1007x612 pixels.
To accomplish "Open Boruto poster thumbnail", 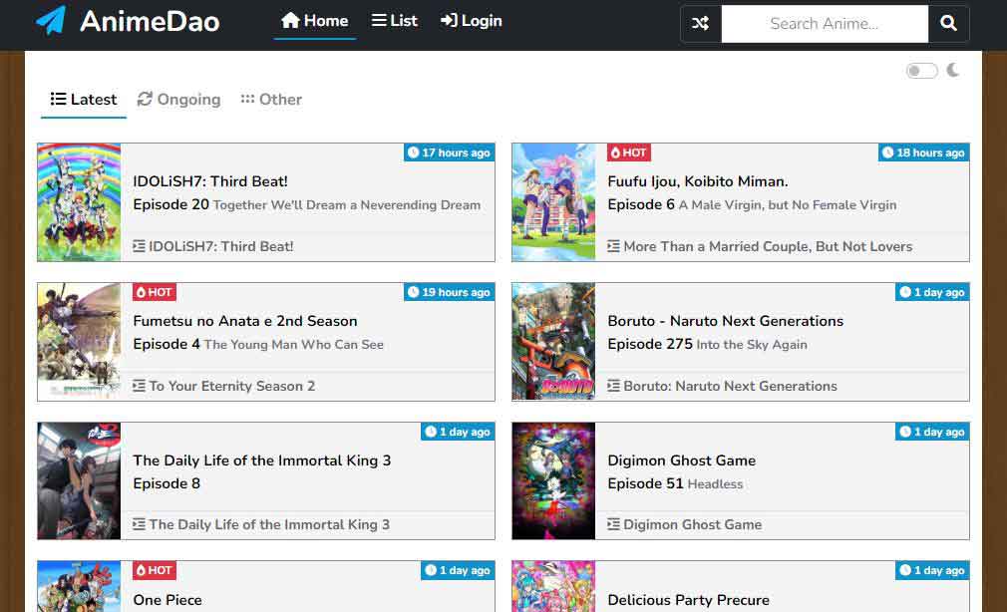I will point(553,342).
